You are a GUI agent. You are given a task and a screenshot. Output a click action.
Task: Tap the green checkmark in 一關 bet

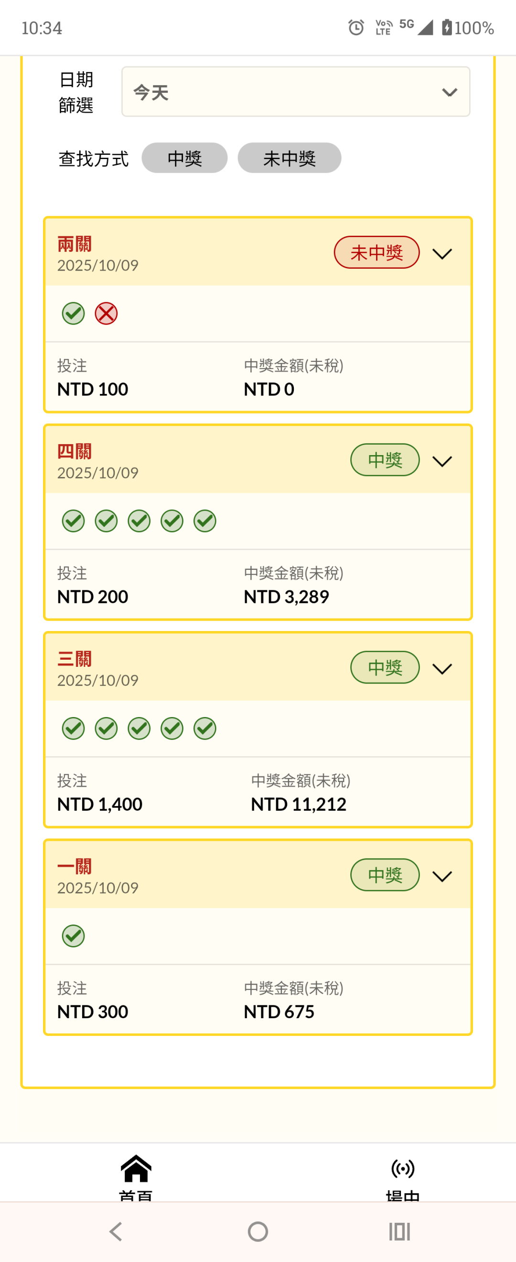pyautogui.click(x=74, y=936)
